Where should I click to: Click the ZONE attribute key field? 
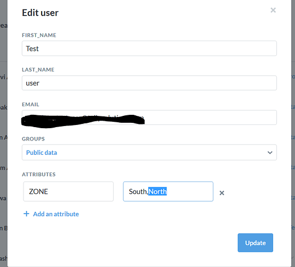68,192
